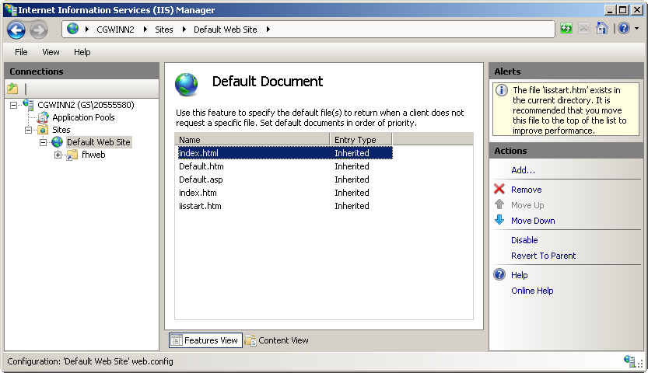Open the File menu
Image resolution: width=648 pixels, height=373 pixels.
(21, 52)
